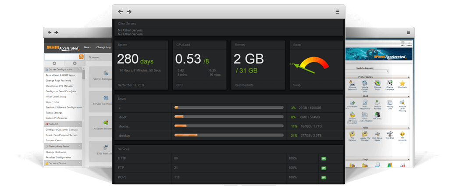
Task: Open the hamburger menu in the cPanel window
Action: [409, 32]
